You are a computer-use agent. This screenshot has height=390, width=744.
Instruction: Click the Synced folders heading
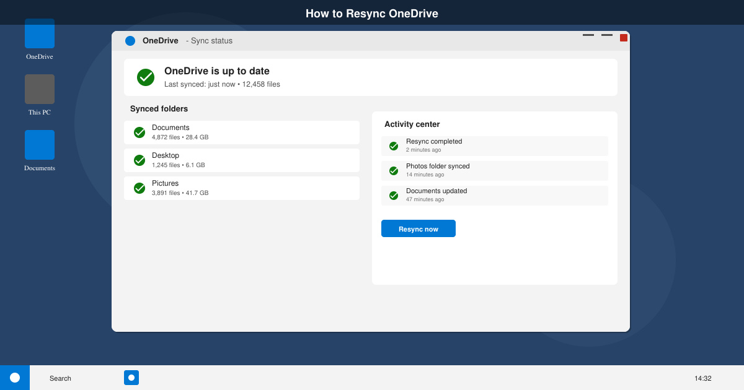click(x=159, y=109)
